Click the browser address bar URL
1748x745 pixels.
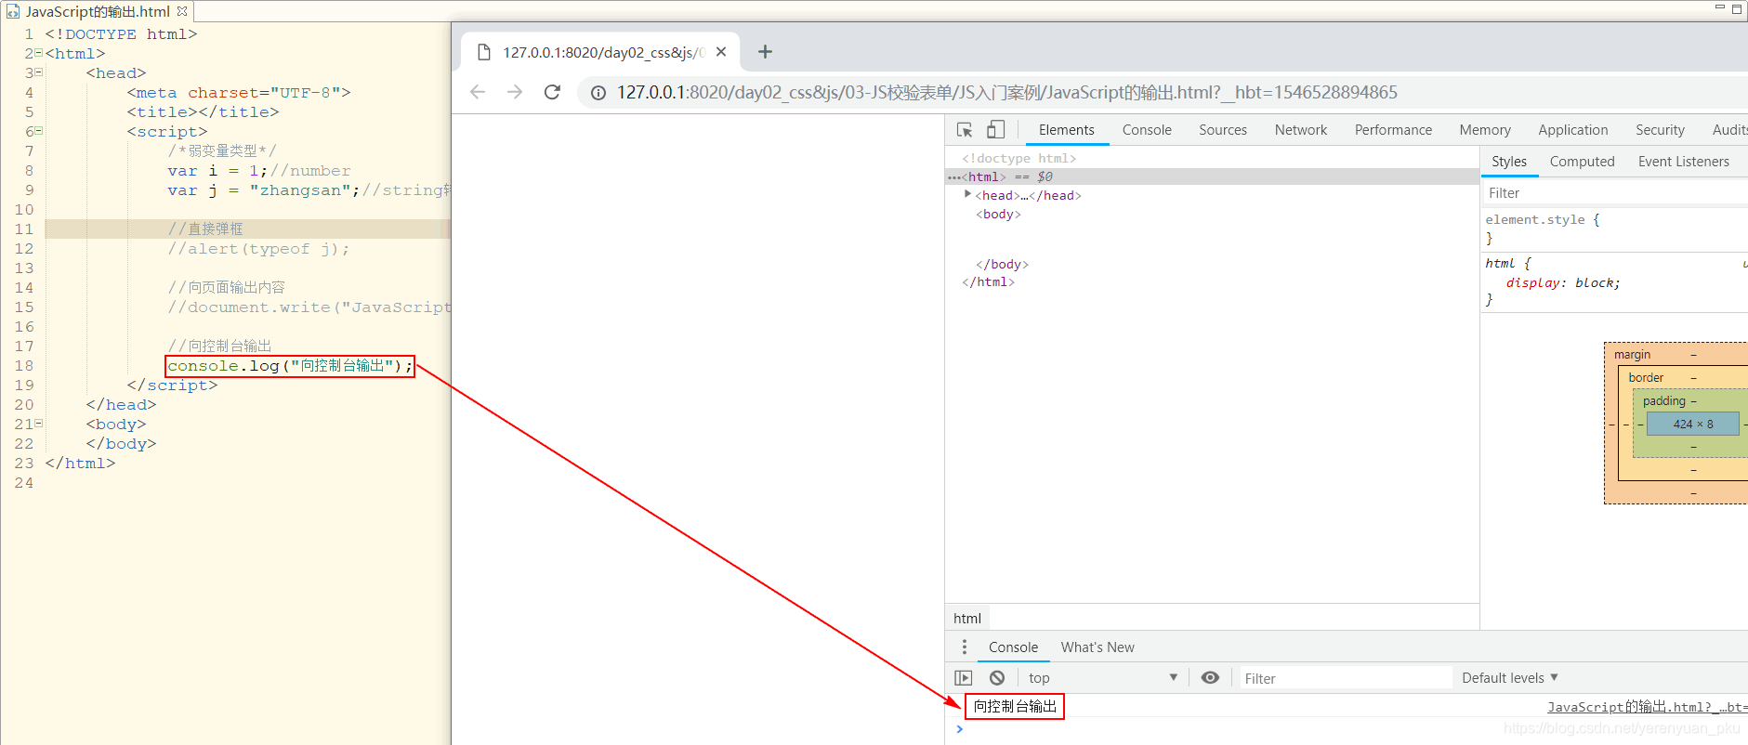point(1006,92)
